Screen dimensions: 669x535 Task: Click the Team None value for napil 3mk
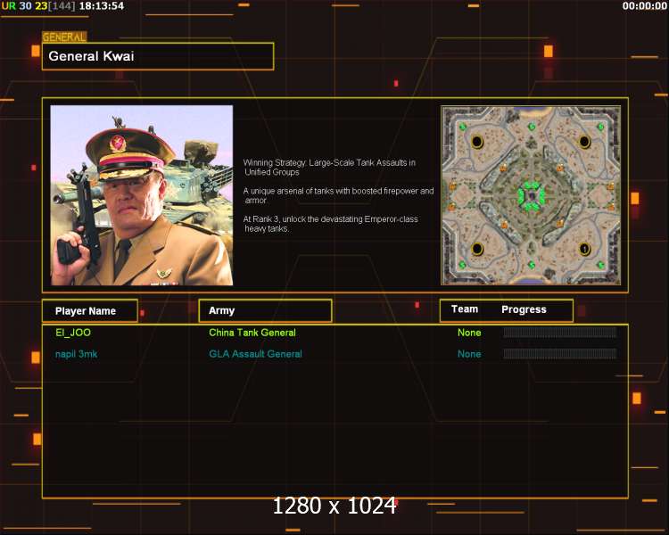(469, 354)
